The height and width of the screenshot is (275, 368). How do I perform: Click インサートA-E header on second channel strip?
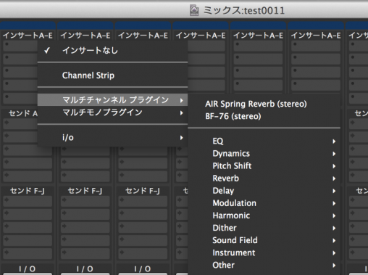(85, 36)
